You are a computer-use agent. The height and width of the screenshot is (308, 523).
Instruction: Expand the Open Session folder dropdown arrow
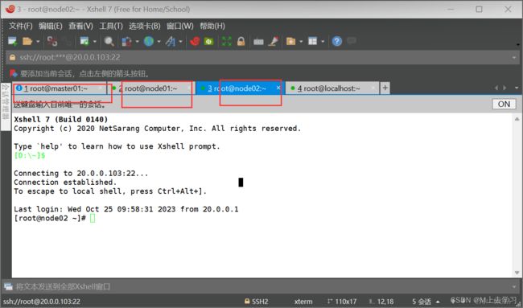(x=38, y=41)
